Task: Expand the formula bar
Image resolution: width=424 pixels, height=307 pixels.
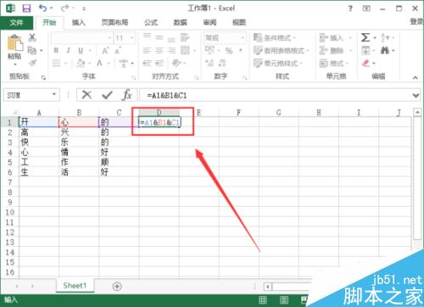Action: coord(416,96)
